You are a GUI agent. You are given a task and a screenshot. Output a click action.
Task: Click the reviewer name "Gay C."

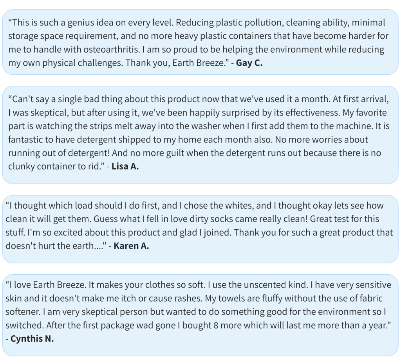[249, 63]
